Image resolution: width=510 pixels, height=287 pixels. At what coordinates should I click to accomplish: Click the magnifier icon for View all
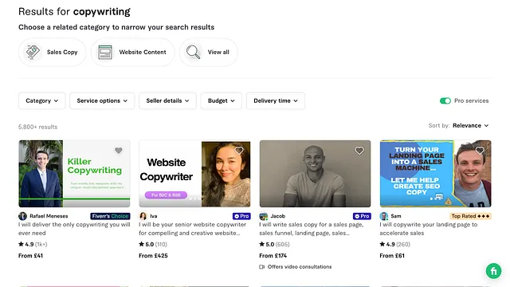pyautogui.click(x=193, y=52)
